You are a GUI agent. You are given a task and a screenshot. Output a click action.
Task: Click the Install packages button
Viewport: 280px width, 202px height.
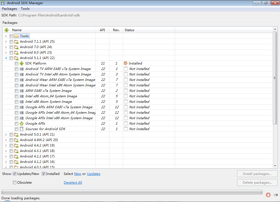click(257, 174)
